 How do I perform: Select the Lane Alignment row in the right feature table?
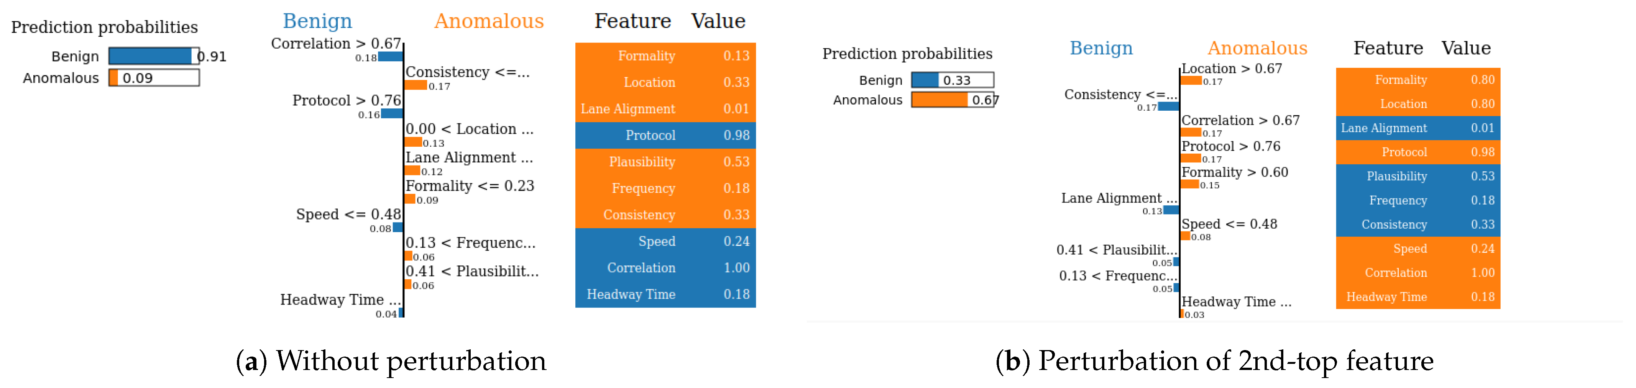1418,128
